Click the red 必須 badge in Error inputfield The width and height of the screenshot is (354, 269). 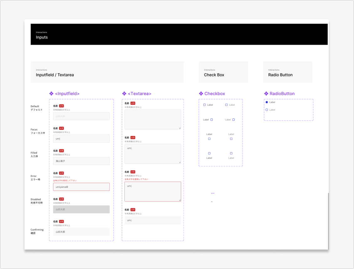point(61,173)
